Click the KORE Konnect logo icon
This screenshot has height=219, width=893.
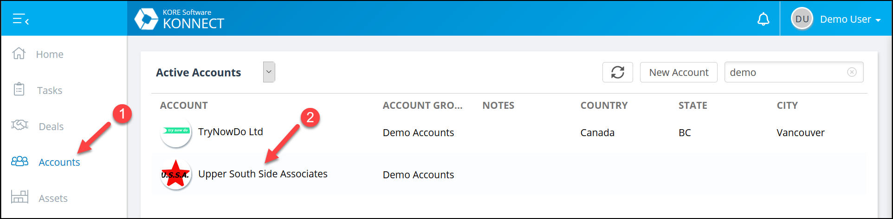click(x=146, y=19)
